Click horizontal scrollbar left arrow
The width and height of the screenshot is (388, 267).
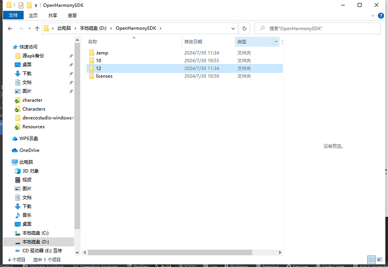click(x=85, y=252)
